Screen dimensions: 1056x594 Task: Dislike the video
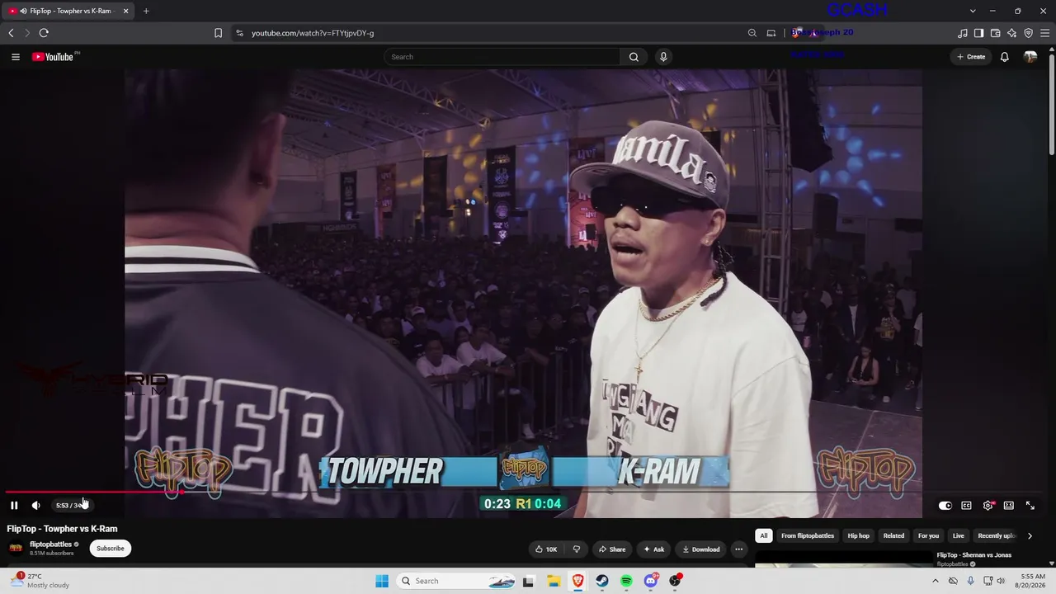pyautogui.click(x=576, y=549)
